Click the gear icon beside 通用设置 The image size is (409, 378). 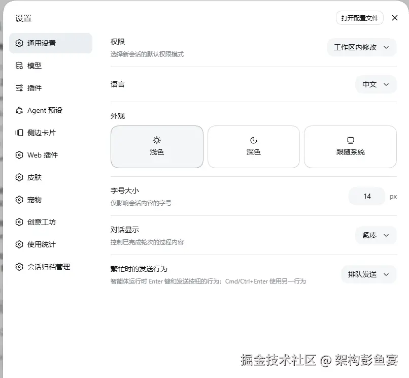[x=19, y=43]
